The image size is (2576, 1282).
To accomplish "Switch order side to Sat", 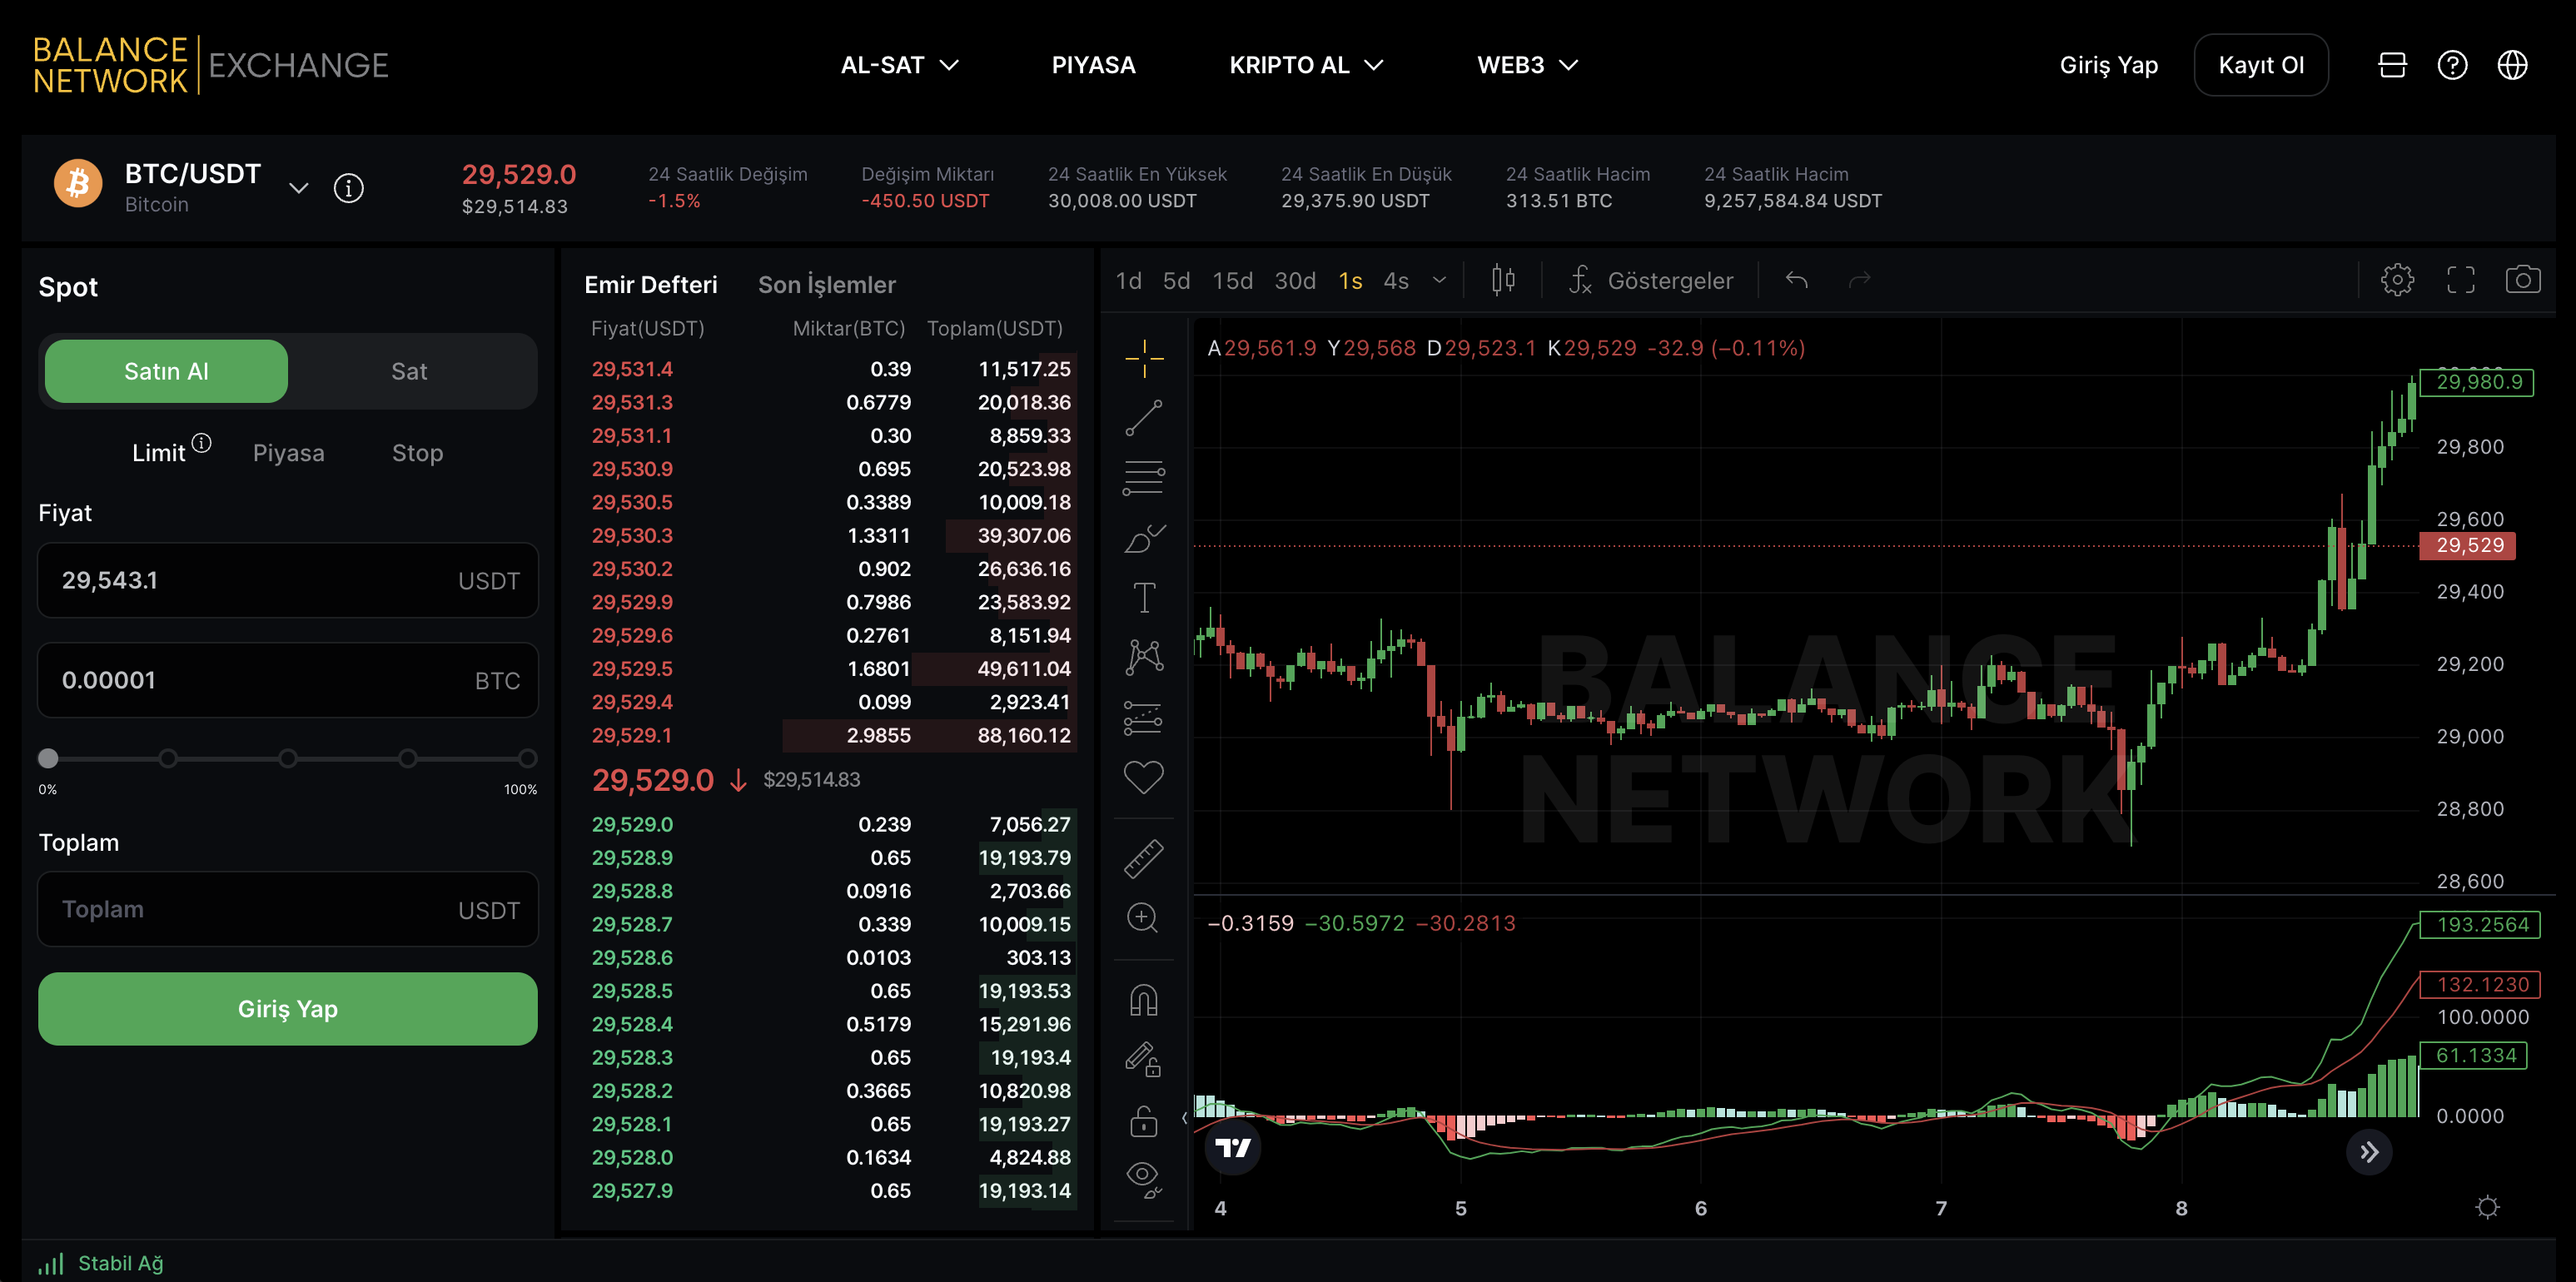I will 409,372.
